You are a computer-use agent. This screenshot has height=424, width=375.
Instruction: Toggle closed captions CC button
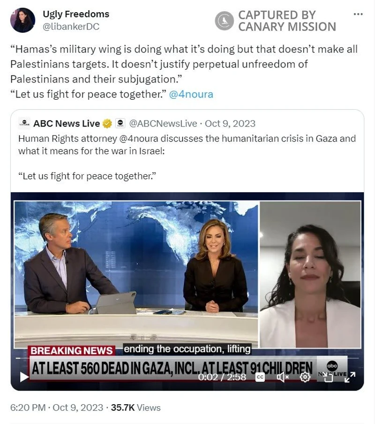coord(260,377)
